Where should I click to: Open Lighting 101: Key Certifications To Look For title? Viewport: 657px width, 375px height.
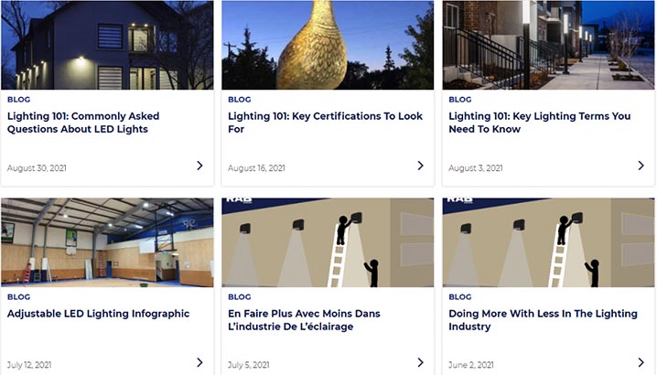tap(325, 123)
